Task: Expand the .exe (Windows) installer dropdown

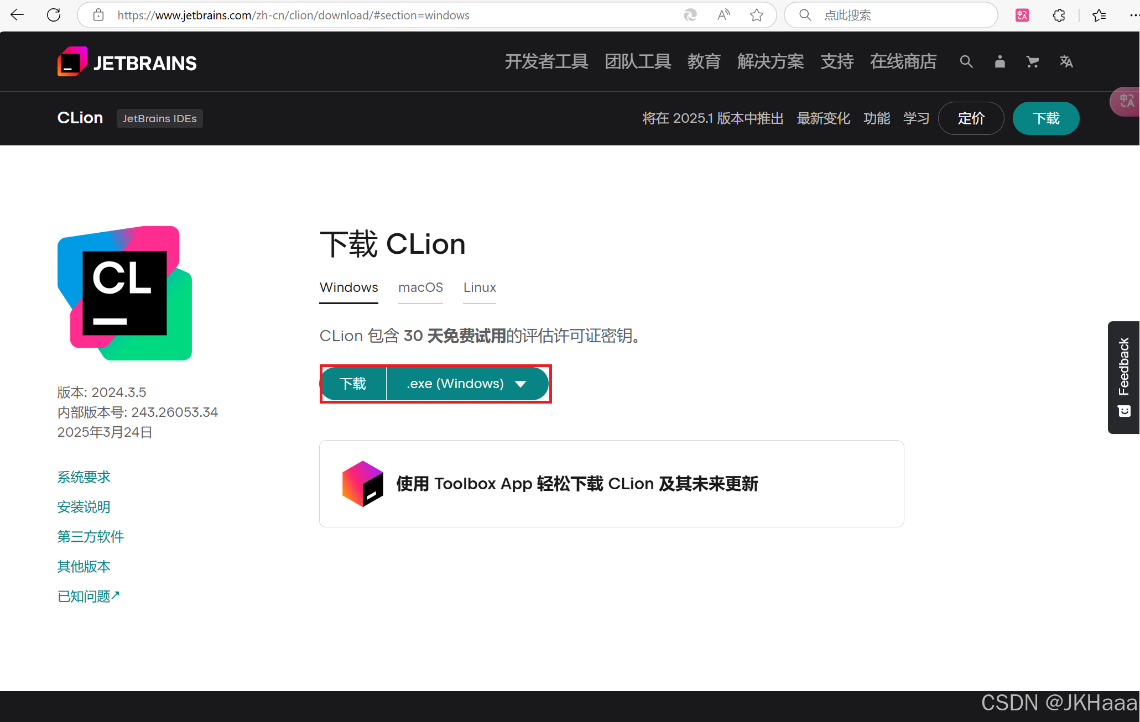Action: click(x=467, y=384)
